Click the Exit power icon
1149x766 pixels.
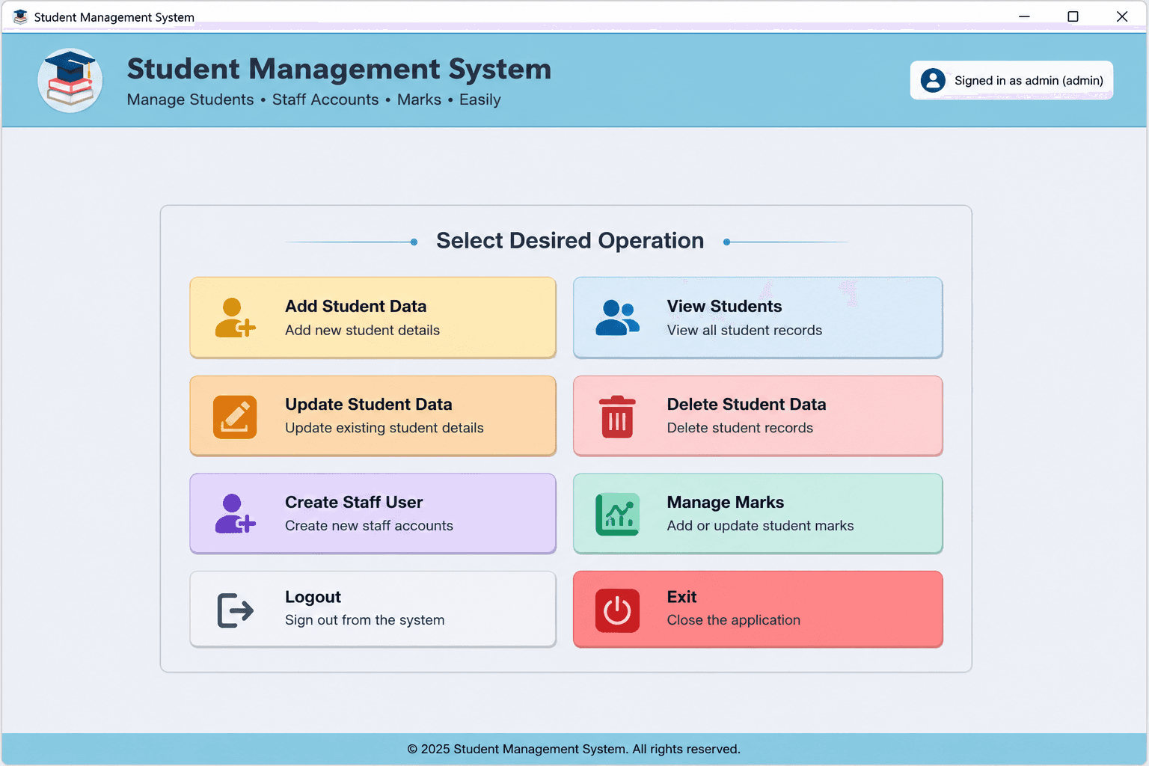[x=617, y=610]
